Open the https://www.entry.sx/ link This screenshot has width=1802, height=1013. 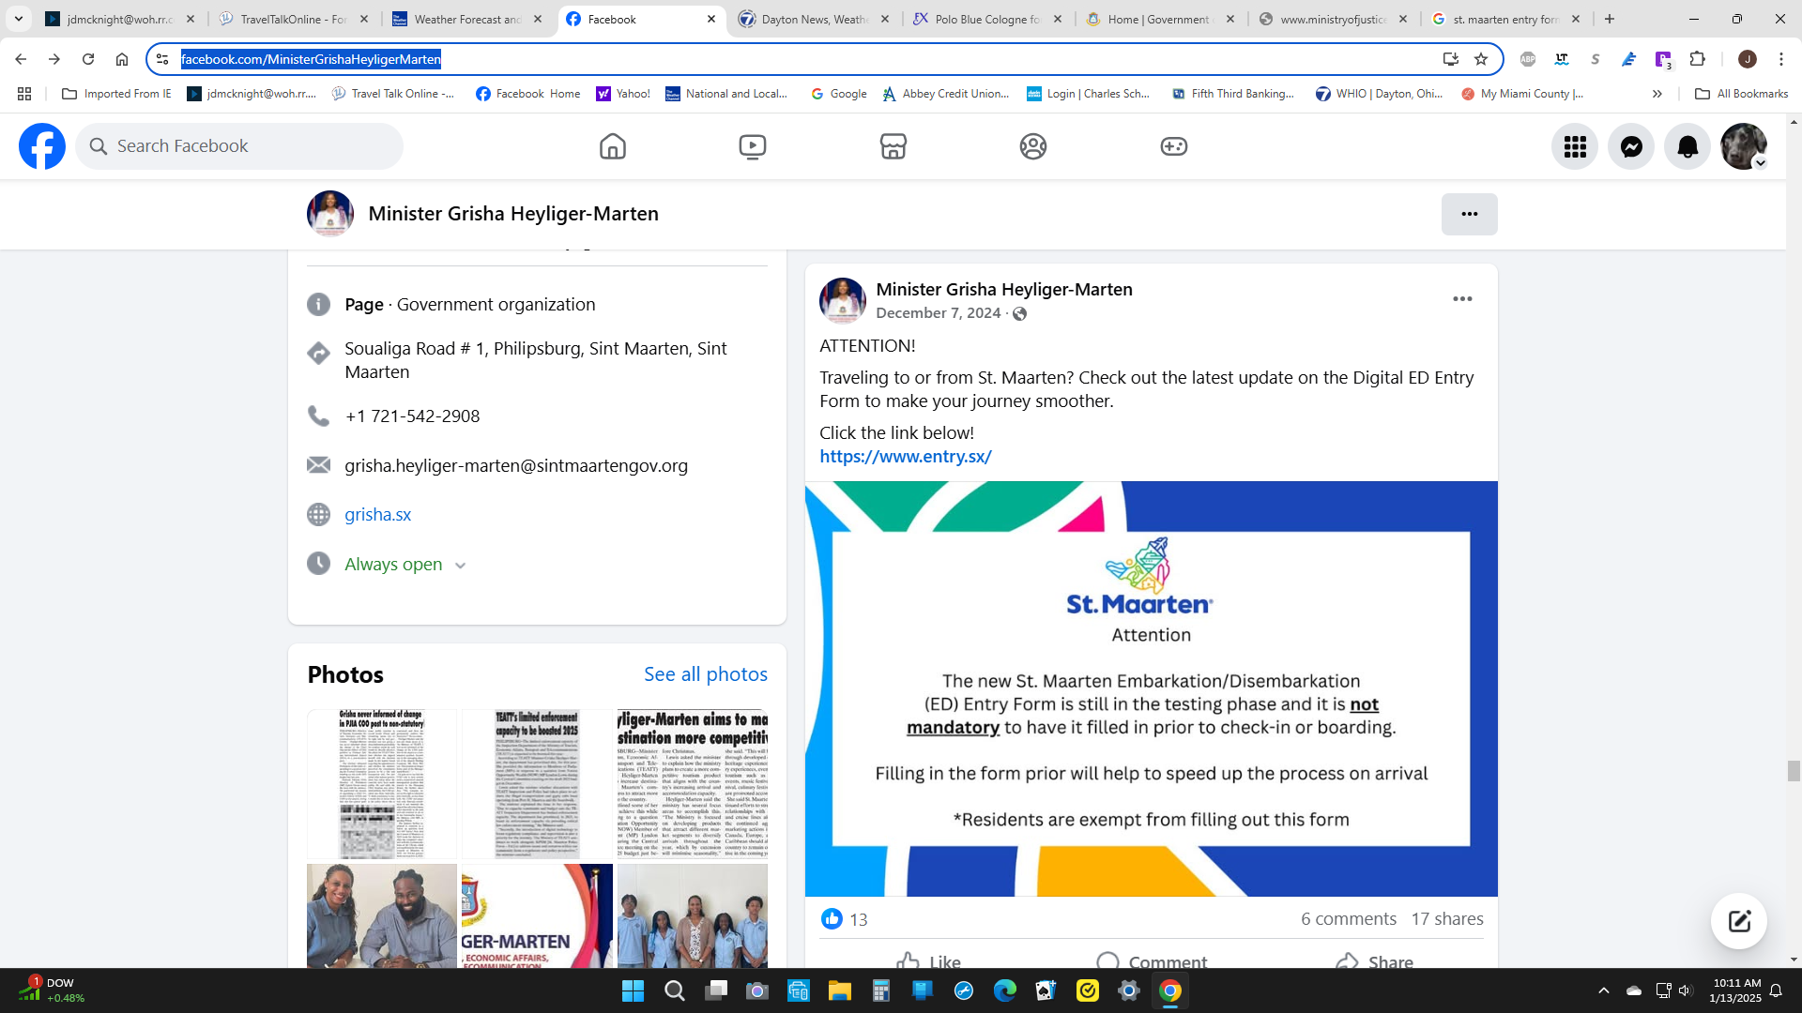click(x=906, y=457)
